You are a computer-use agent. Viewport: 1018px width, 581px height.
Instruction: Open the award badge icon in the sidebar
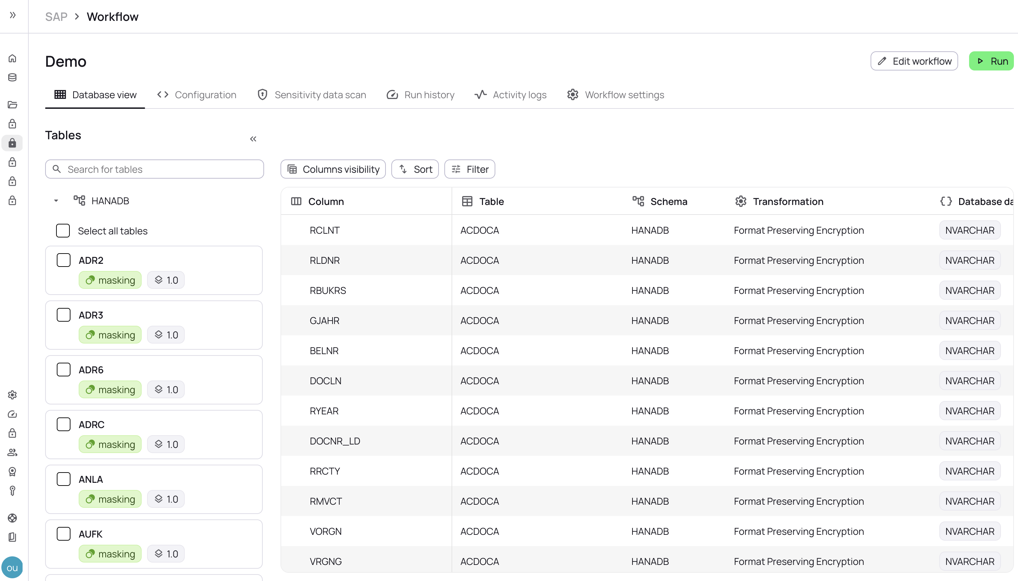[12, 472]
